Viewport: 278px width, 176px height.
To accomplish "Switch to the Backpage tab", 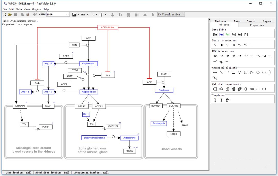I will 220,21.
